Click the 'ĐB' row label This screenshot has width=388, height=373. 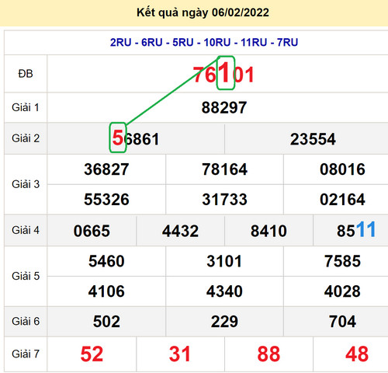(26, 74)
